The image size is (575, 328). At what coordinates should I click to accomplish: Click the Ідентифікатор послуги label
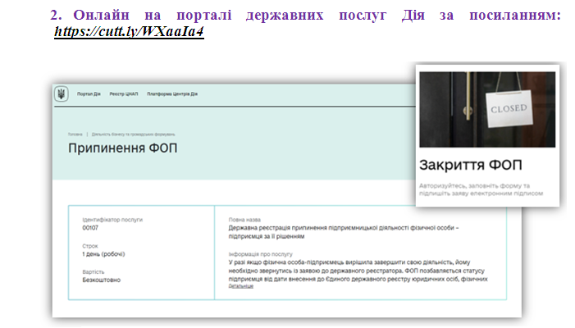[112, 220]
